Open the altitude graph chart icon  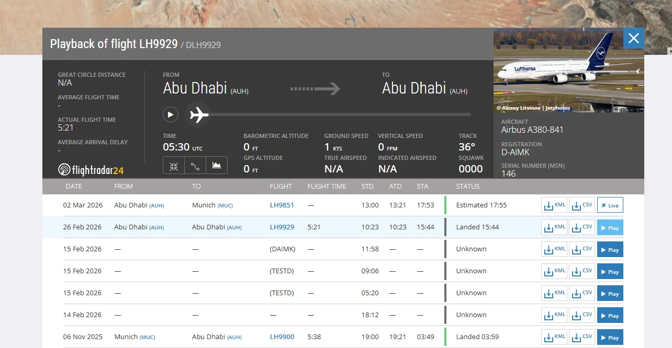click(217, 166)
